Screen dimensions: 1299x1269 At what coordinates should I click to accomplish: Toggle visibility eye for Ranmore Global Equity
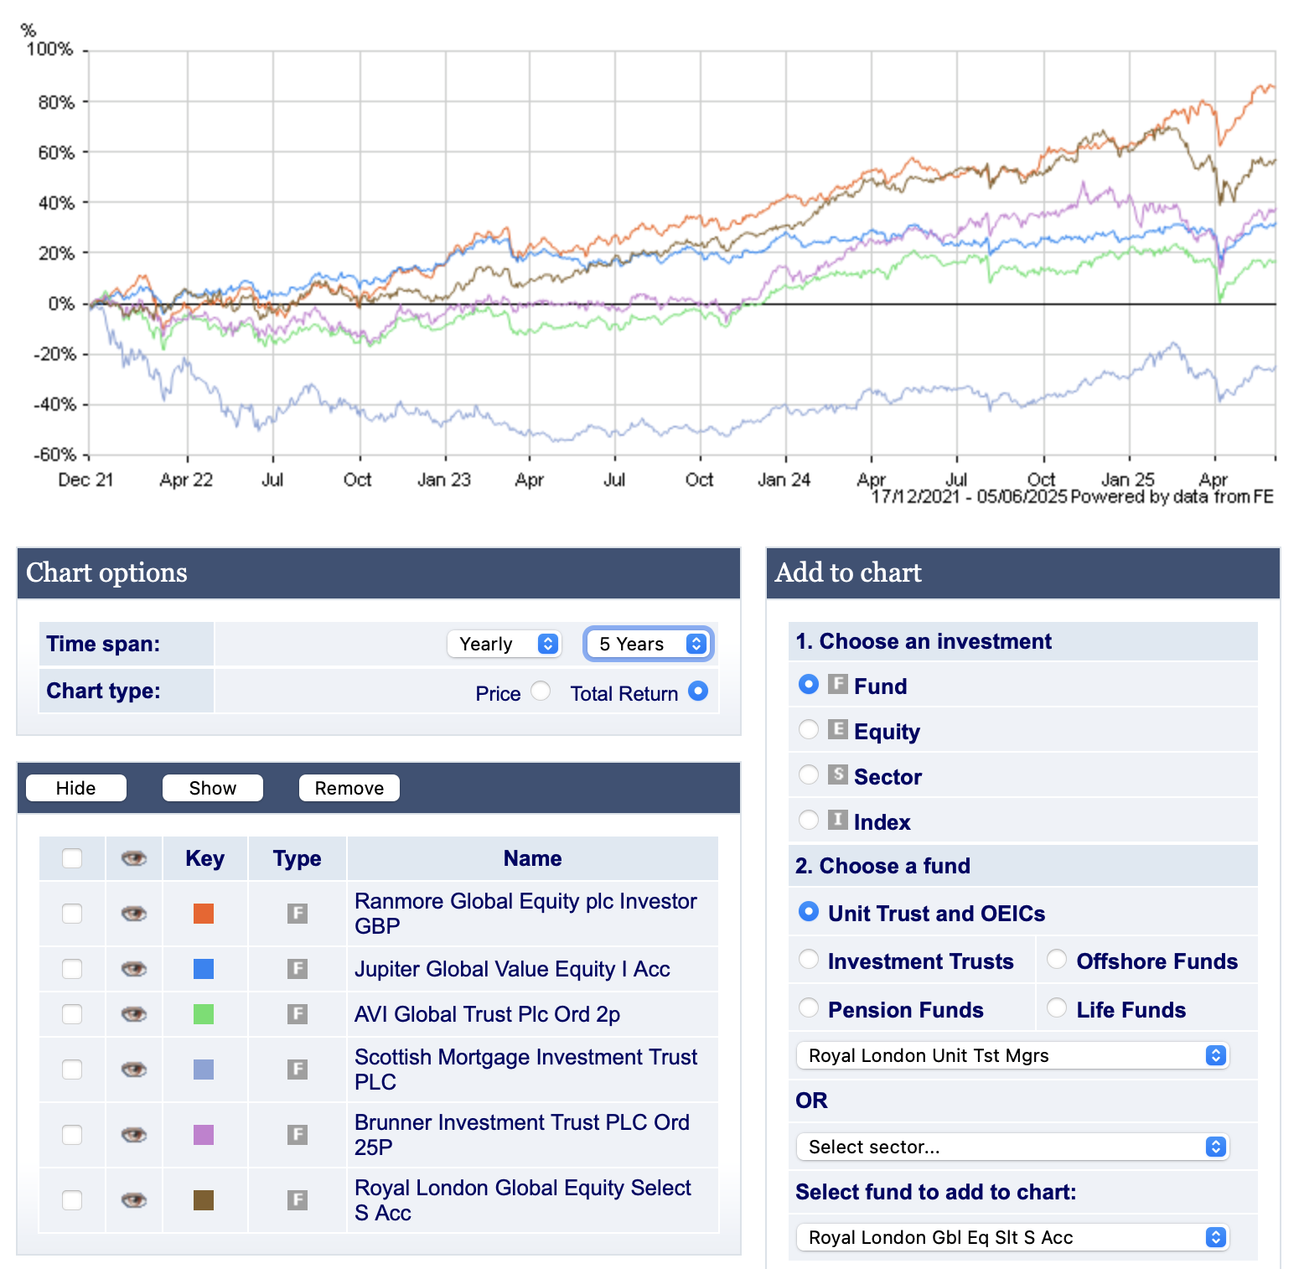(134, 914)
